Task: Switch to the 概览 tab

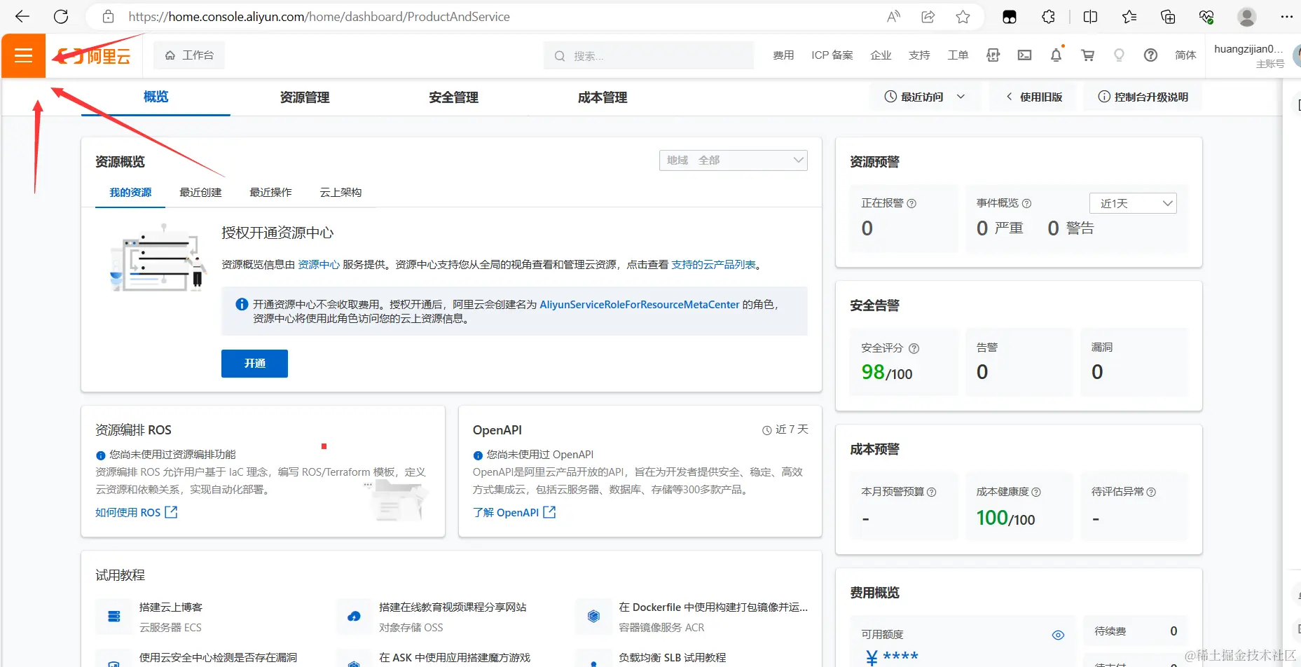Action: click(156, 97)
